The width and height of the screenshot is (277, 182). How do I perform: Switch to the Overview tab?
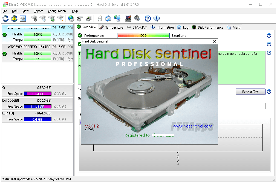[86, 27]
